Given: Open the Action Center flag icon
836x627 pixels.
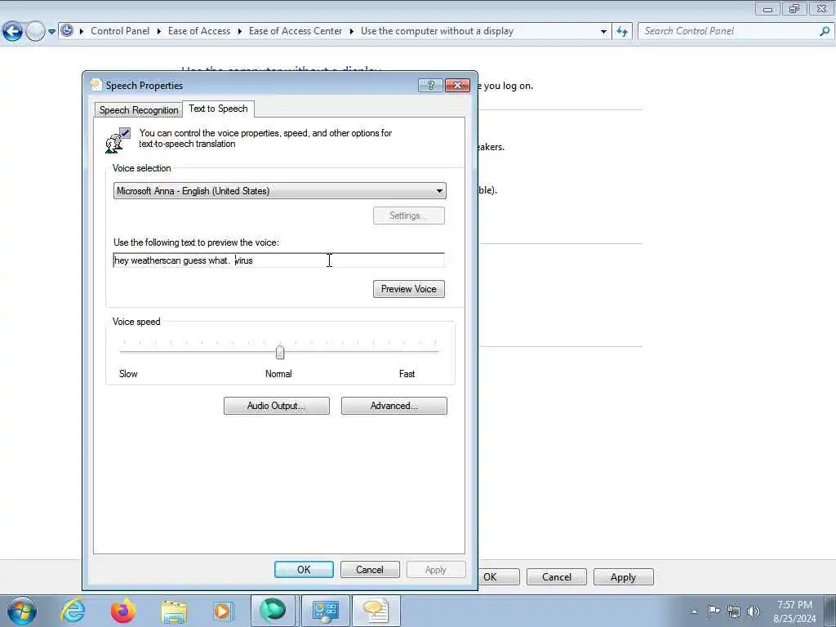Looking at the screenshot, I should tap(714, 611).
